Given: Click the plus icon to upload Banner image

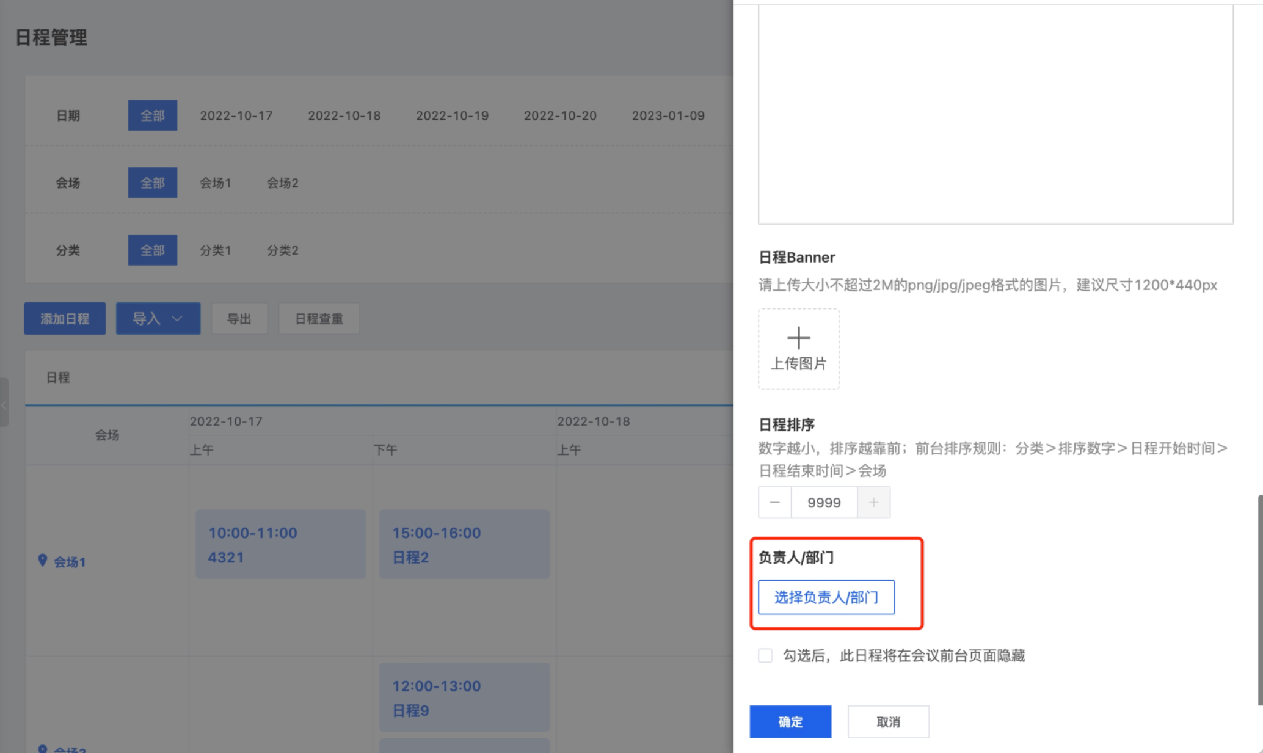Looking at the screenshot, I should pos(798,338).
